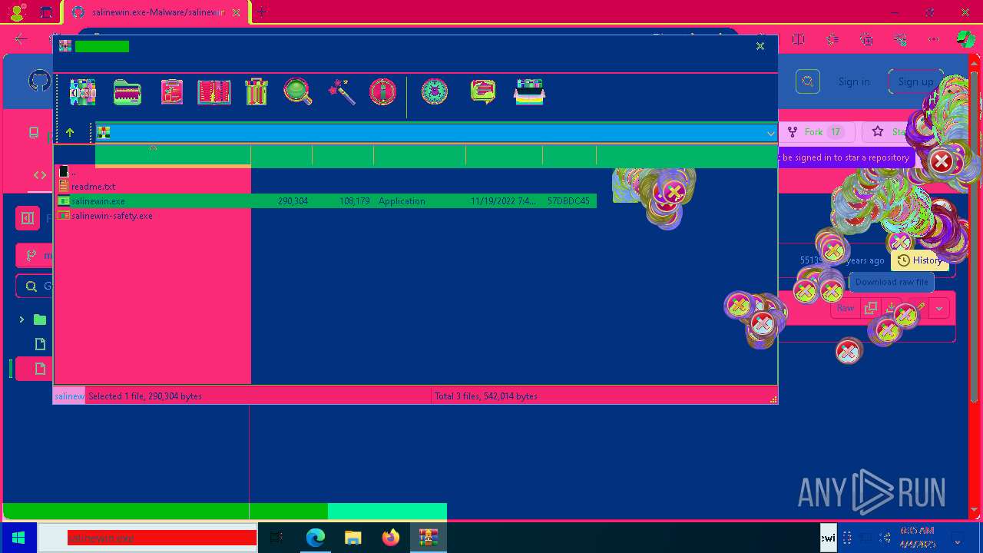Expand the WinRAR address bar dropdown

[x=770, y=133]
